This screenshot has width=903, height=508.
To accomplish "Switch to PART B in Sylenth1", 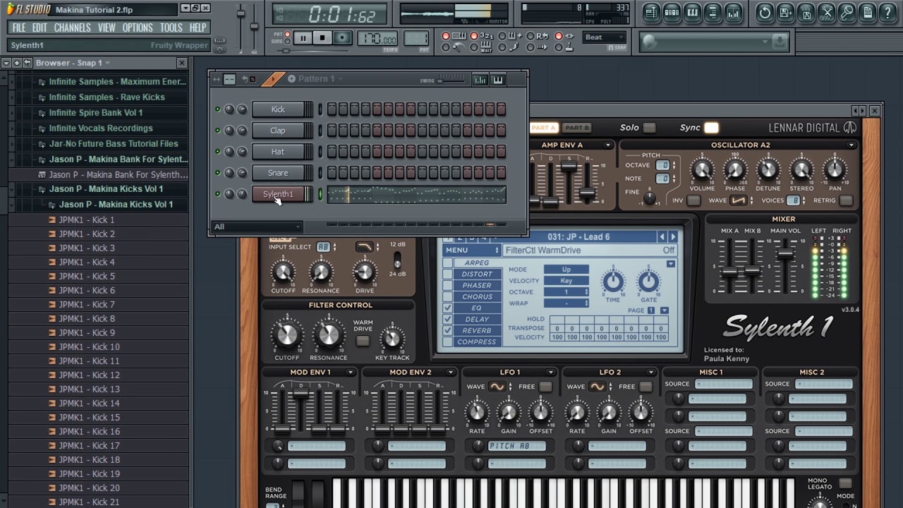I will 576,128.
